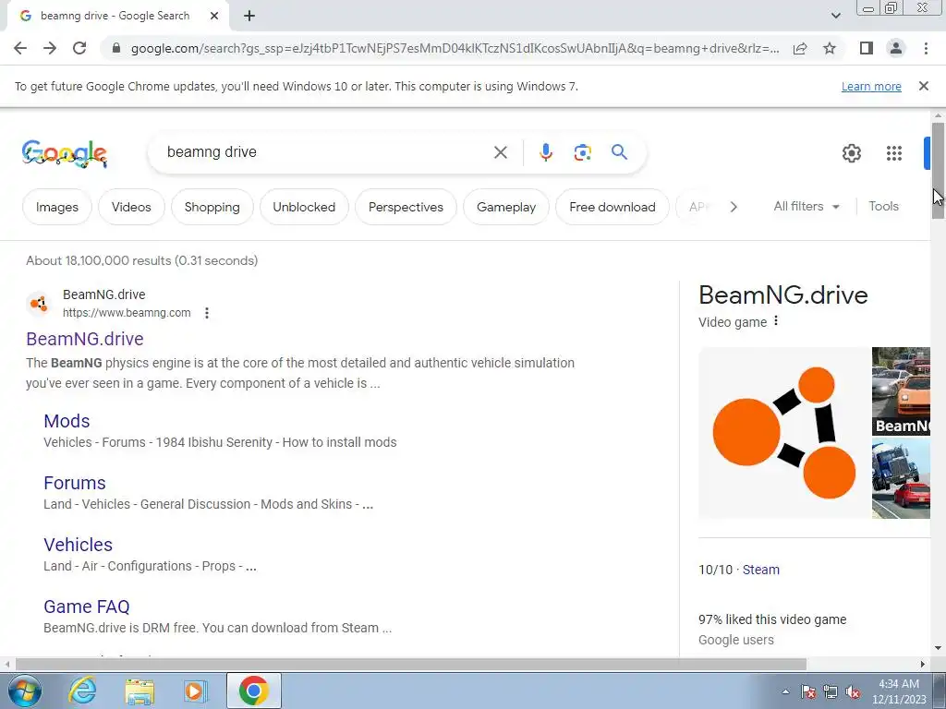
Task: Select the Unblocked filter chip
Action: coord(304,207)
